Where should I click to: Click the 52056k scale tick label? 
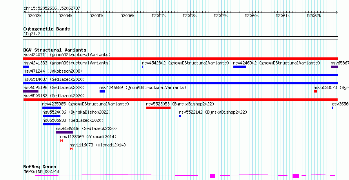tap(127, 16)
